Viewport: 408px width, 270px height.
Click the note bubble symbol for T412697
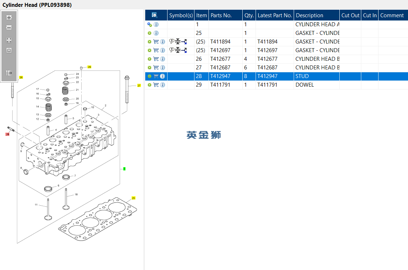[171, 50]
